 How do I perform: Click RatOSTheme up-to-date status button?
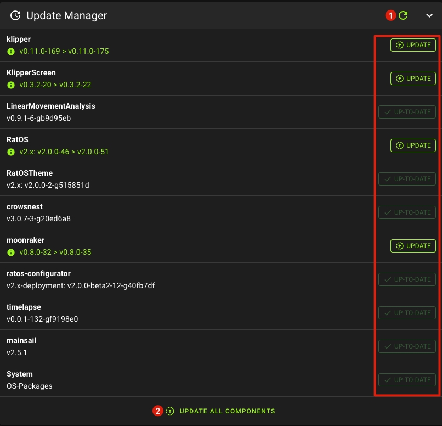pos(407,179)
